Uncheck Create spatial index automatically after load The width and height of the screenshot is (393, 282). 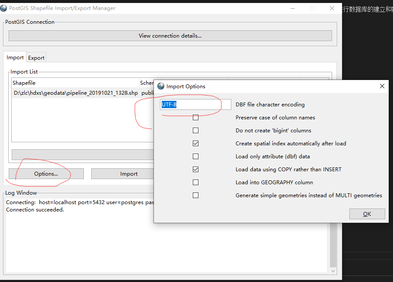pos(196,144)
